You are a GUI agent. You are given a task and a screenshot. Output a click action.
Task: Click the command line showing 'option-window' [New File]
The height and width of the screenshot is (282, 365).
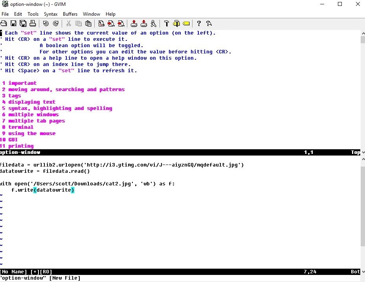click(40, 278)
